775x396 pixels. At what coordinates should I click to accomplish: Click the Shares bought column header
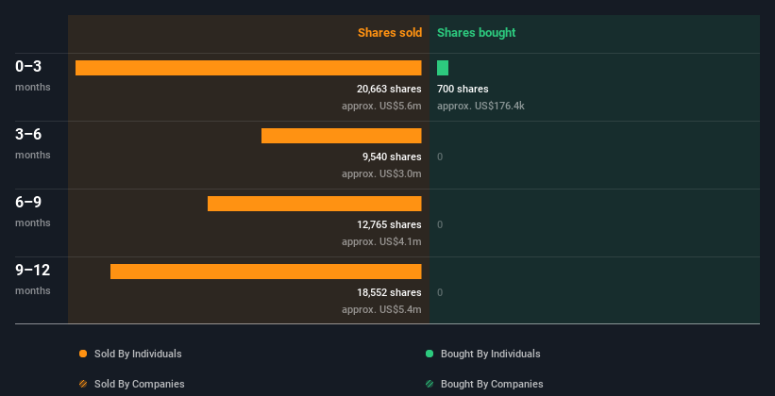click(x=477, y=33)
